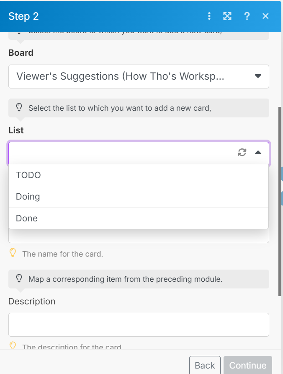Open the help question mark icon
The image size is (283, 374).
tap(247, 16)
